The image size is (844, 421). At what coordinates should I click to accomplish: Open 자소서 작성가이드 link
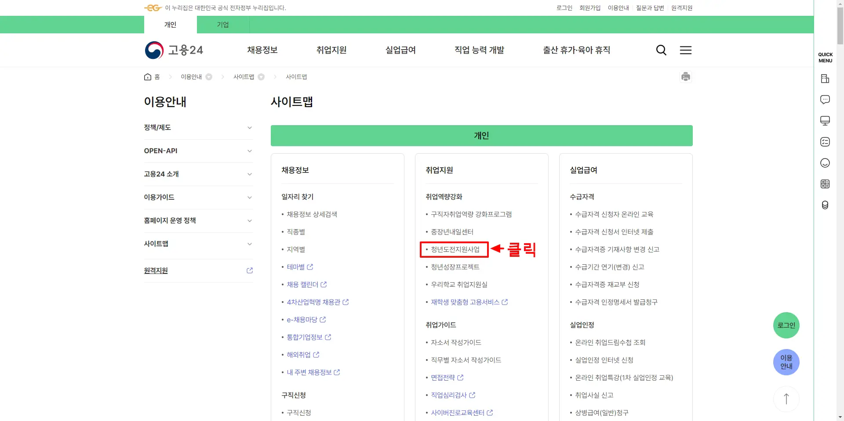(456, 342)
